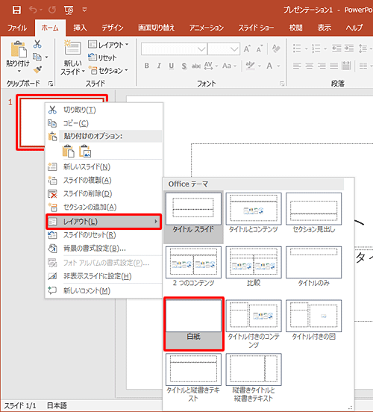This screenshot has width=373, height=412.
Task: Open the ribbon レイアウト dropdown
Action: (x=108, y=45)
